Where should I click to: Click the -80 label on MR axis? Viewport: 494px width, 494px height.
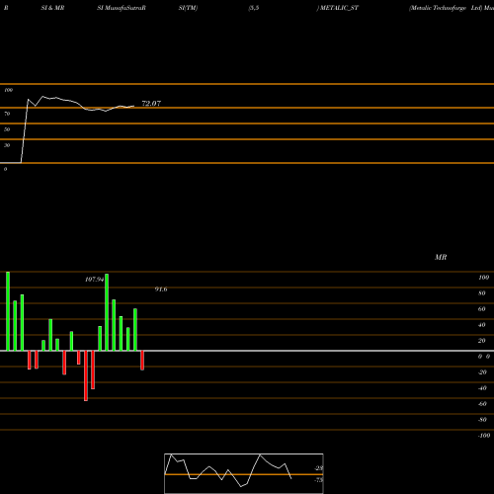(482, 420)
